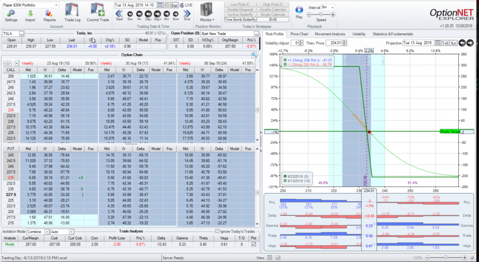Open the Paper $30K Portfolio dropdown
Image resolution: width=479 pixels, height=262 pixels.
[x=56, y=5]
